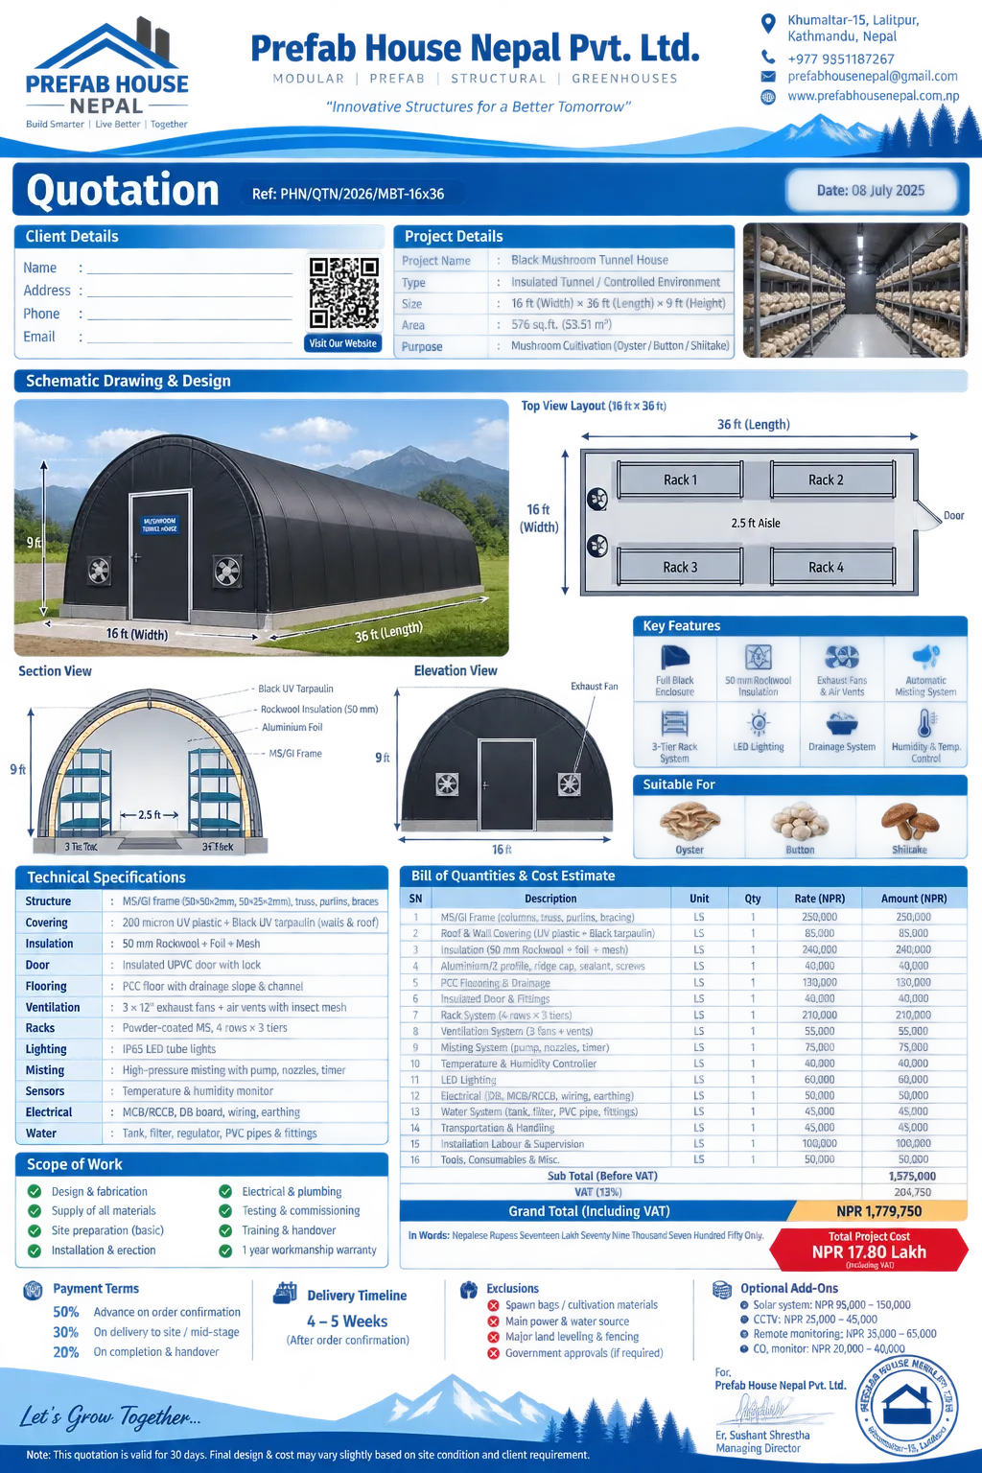Click the Bill of Quantities & Cost Estimate header
This screenshot has width=982, height=1473.
(683, 876)
